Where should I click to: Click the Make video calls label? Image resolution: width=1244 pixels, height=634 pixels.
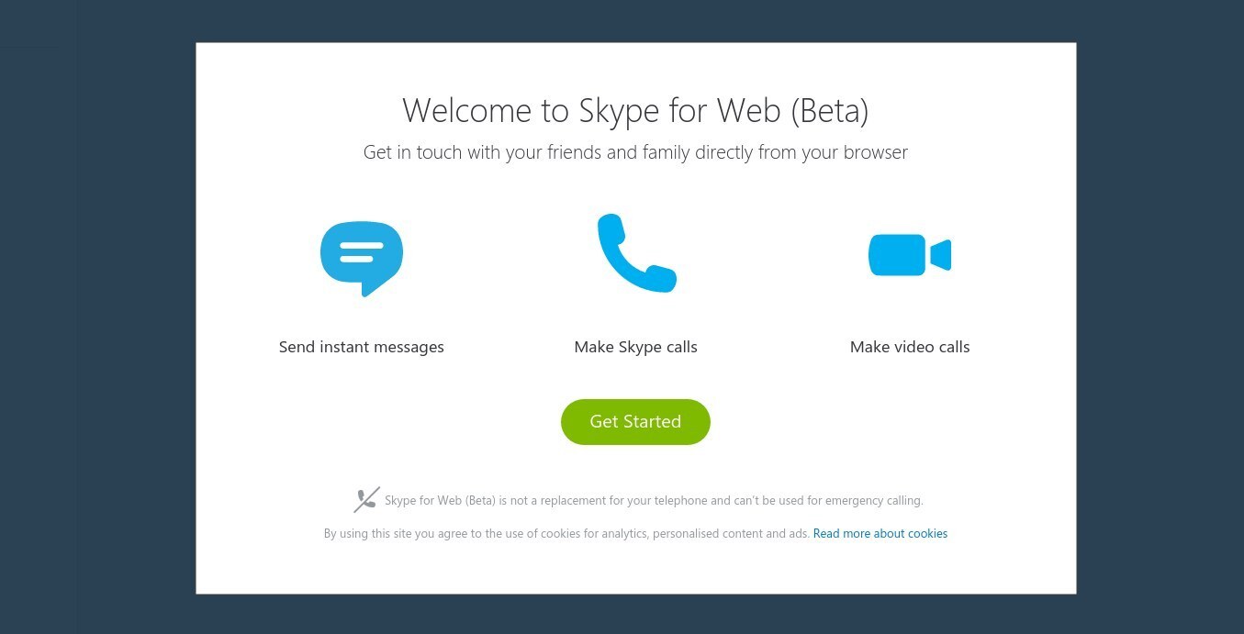[x=909, y=347]
